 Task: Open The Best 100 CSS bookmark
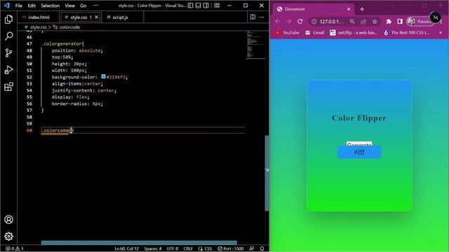coord(407,33)
